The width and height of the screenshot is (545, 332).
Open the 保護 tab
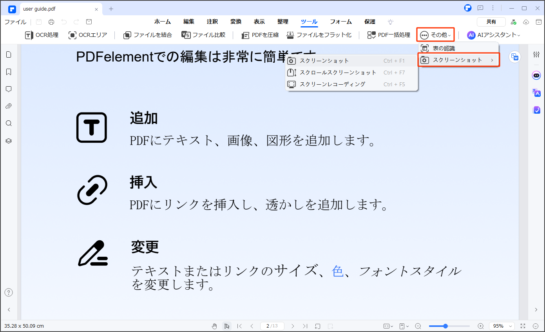pos(370,22)
